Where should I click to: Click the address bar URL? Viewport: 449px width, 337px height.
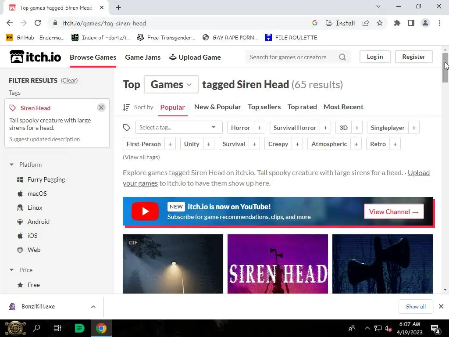104,23
